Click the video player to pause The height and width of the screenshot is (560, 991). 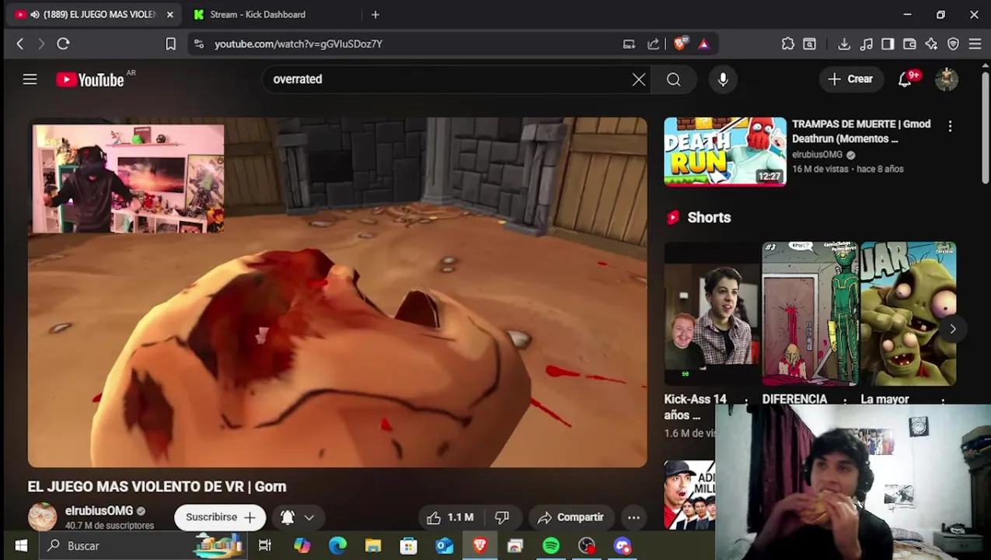[x=337, y=292]
